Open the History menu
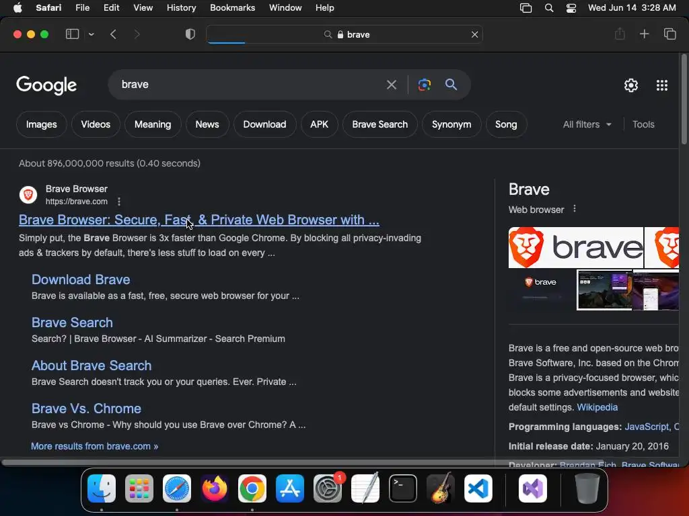 coord(181,8)
